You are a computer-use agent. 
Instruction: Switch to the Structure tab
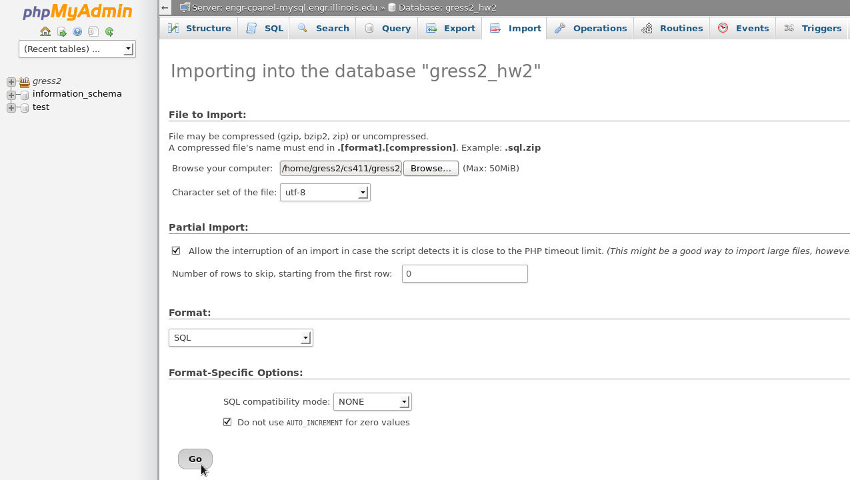point(199,28)
